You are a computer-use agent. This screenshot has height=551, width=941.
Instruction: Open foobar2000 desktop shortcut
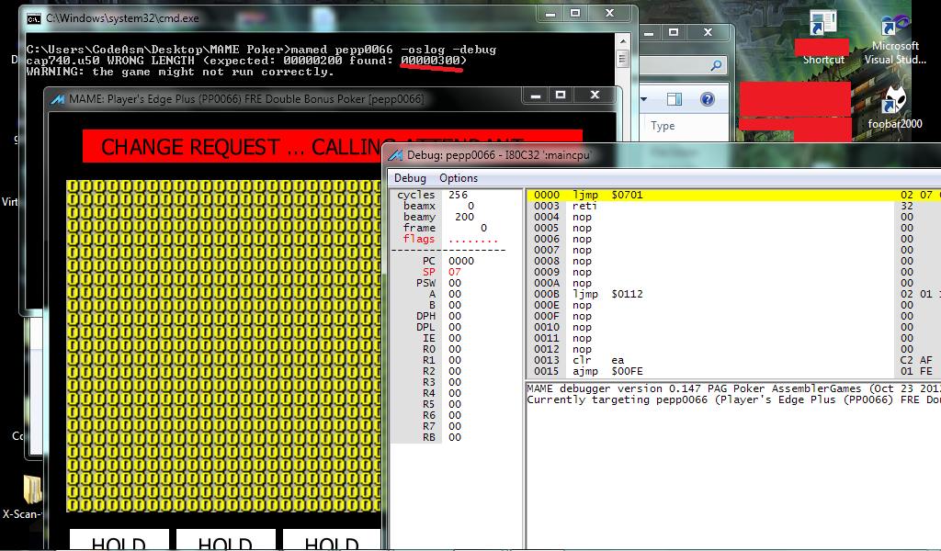(x=895, y=106)
